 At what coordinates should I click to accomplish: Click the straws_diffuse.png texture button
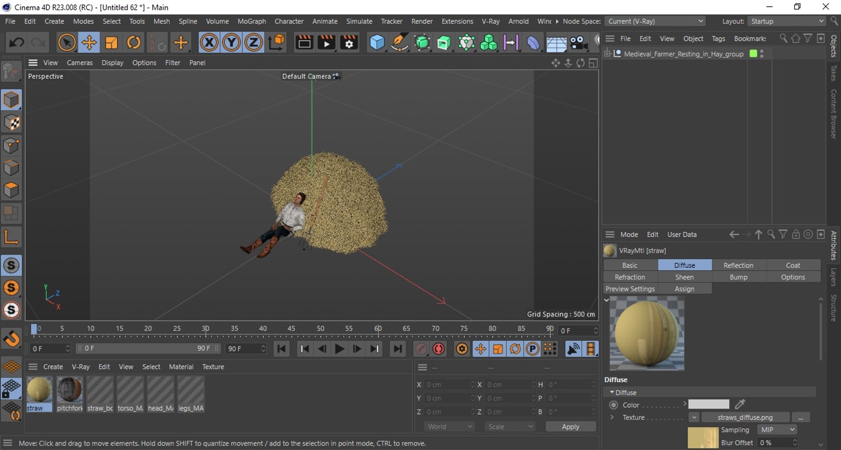[745, 417]
